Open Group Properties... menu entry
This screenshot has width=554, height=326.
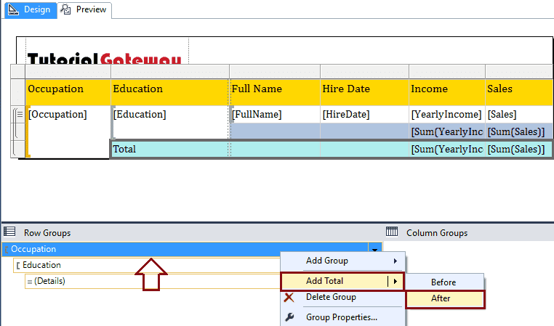342,317
